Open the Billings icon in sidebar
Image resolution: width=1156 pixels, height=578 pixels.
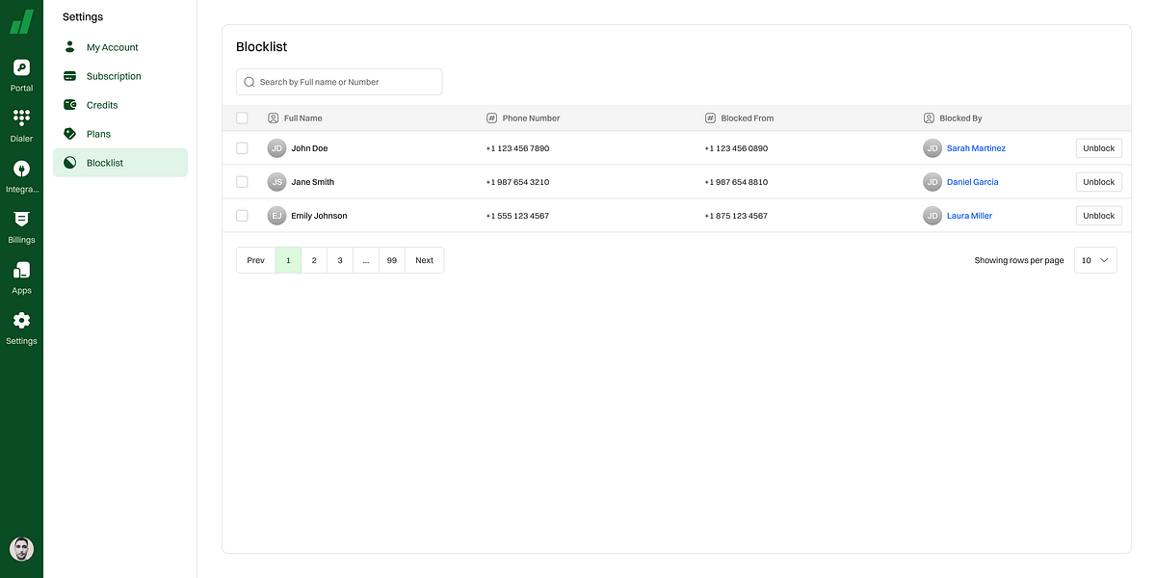pos(21,219)
